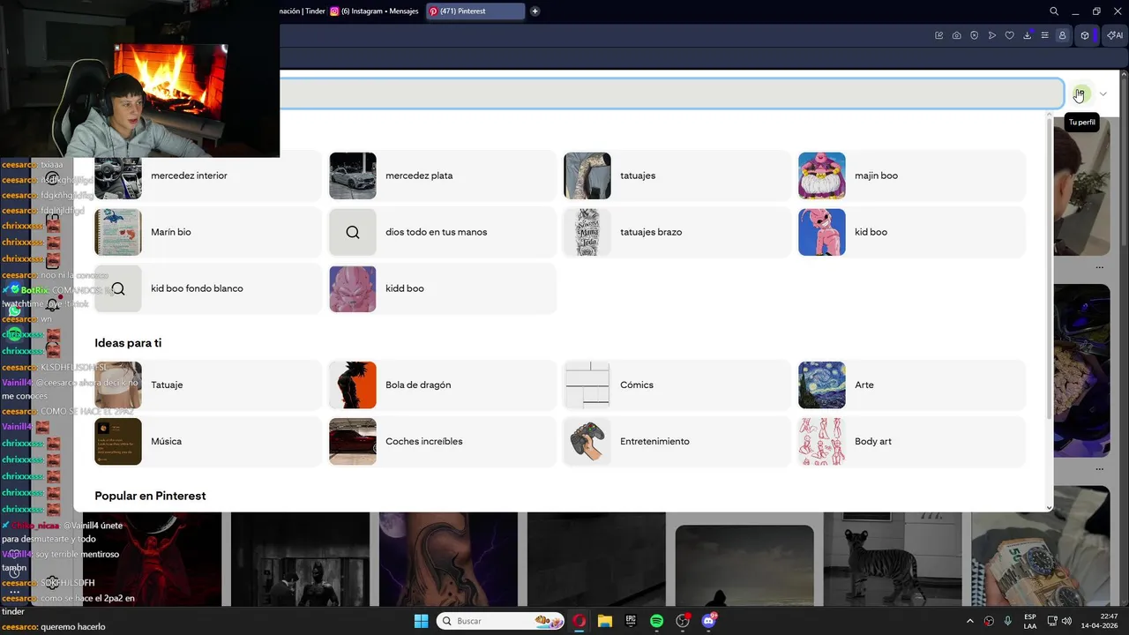The height and width of the screenshot is (635, 1129).
Task: Click the browser account profile icon
Action: coord(1062,35)
